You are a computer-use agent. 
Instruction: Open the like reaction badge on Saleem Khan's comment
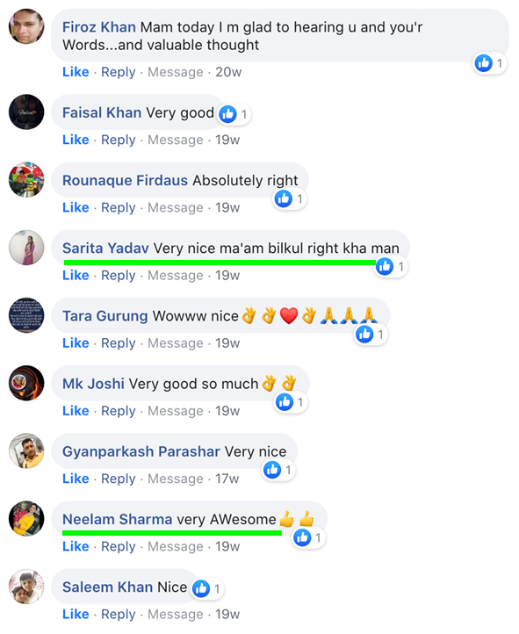coord(207,588)
